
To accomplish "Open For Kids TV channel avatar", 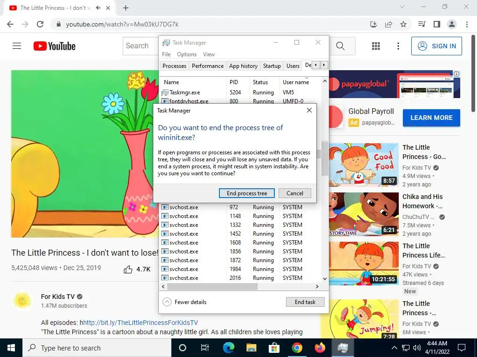I will tap(22, 300).
